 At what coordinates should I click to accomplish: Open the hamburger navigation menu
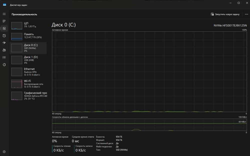[4, 14]
